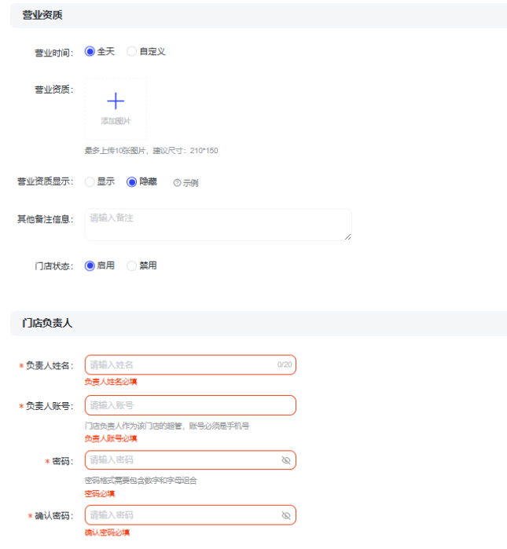Set 门店状态 to 禁用

[x=132, y=265]
